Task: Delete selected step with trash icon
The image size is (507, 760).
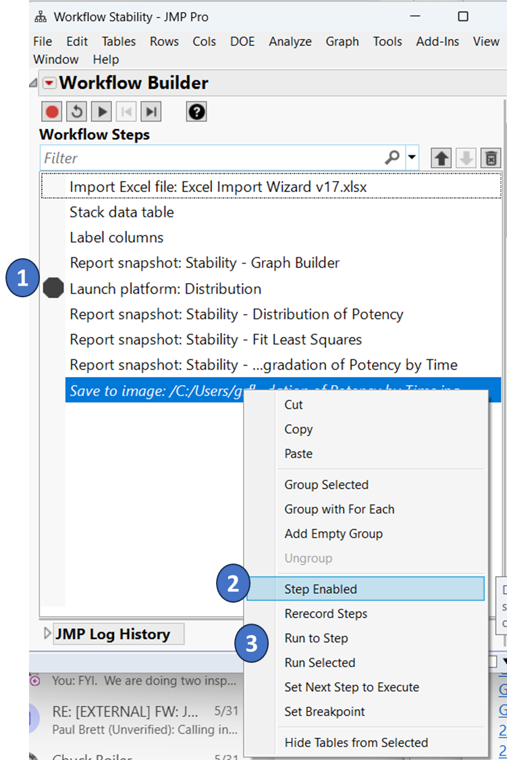Action: tap(491, 159)
